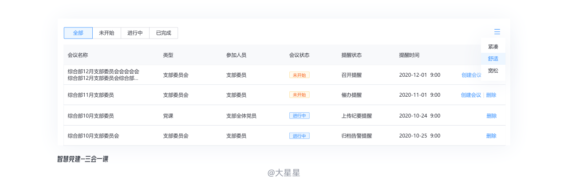Delete the 党课 meeting row
The width and height of the screenshot is (568, 185).
coord(491,116)
